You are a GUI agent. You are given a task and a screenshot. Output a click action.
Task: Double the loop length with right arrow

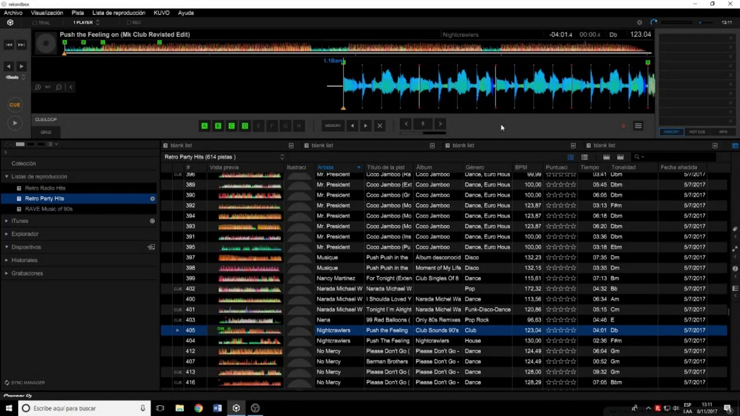coord(440,124)
